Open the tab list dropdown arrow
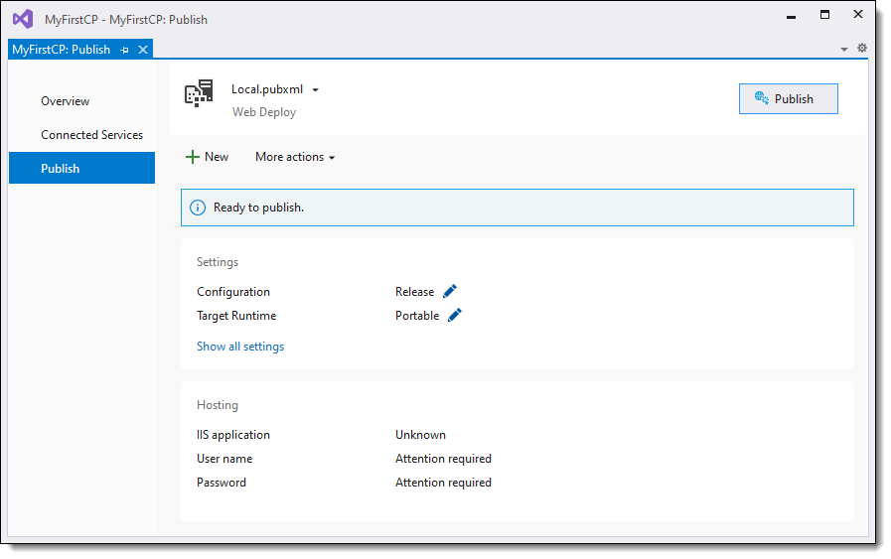Screen dimensions: 891x559 pyautogui.click(x=844, y=50)
